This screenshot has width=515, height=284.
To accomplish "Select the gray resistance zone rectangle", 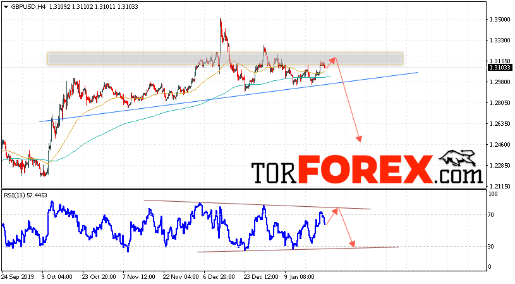I will [225, 59].
